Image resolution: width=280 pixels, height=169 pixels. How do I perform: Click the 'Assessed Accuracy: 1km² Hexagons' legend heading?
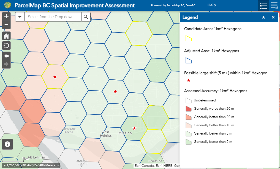(x=216, y=91)
